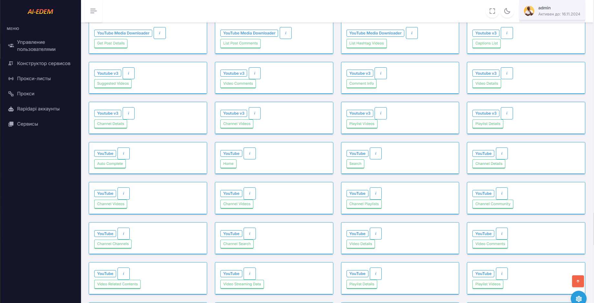The width and height of the screenshot is (594, 303).
Task: Show info for the Video Streaming Data card
Action: pyautogui.click(x=250, y=274)
